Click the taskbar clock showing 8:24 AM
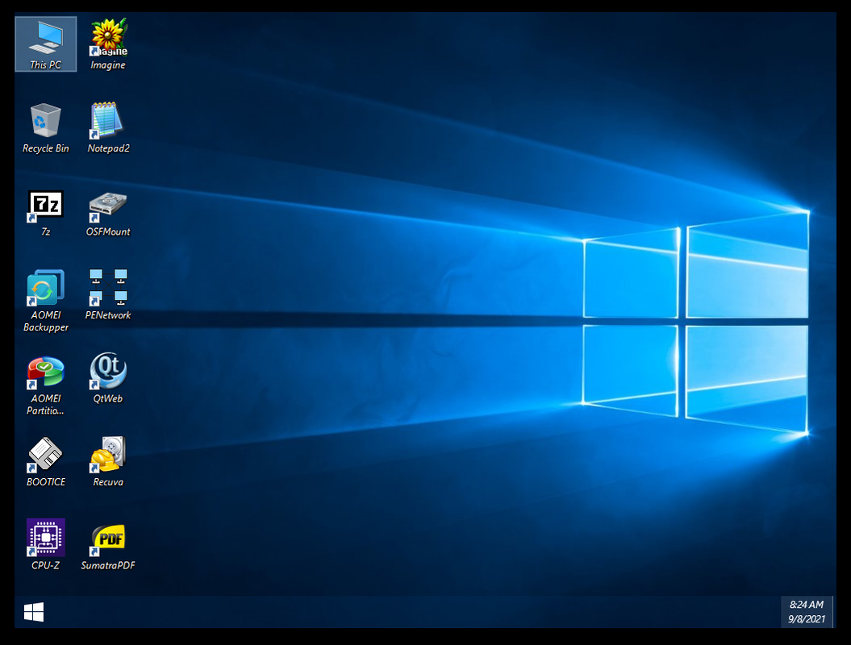This screenshot has height=645, width=851. pyautogui.click(x=807, y=612)
